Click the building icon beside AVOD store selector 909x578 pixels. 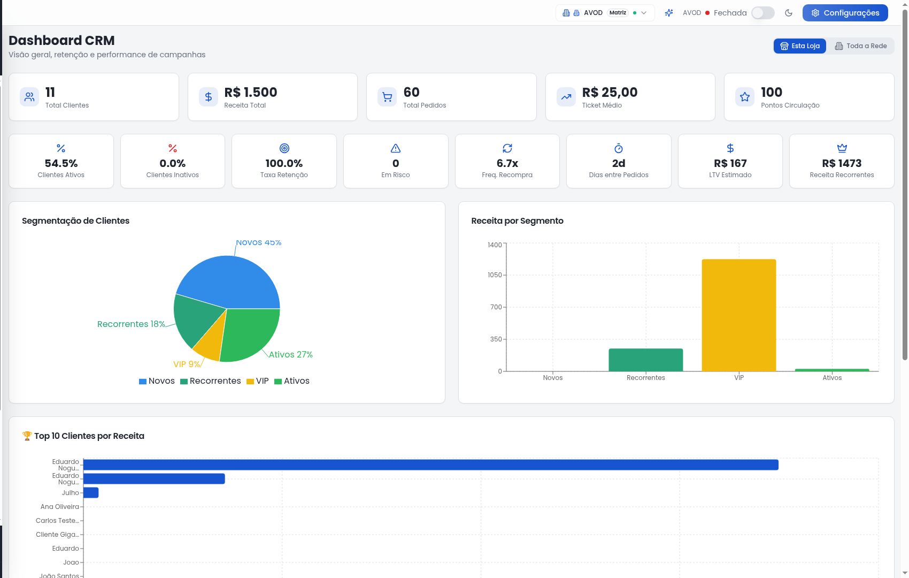click(566, 13)
